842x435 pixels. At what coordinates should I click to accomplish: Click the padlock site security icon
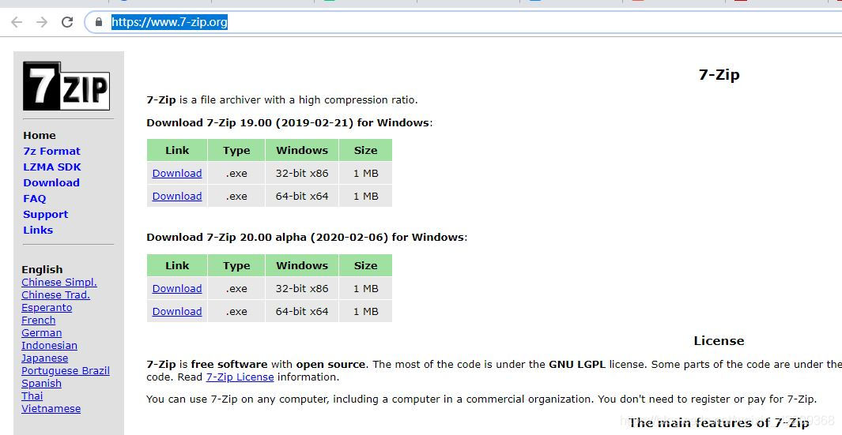click(99, 22)
